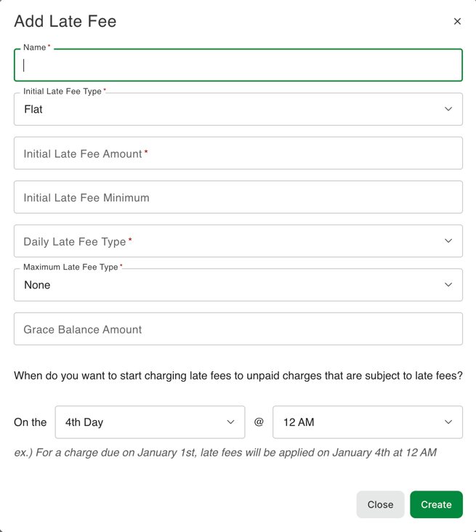Open the 12 AM time dropdown
The height and width of the screenshot is (532, 476).
pos(356,422)
